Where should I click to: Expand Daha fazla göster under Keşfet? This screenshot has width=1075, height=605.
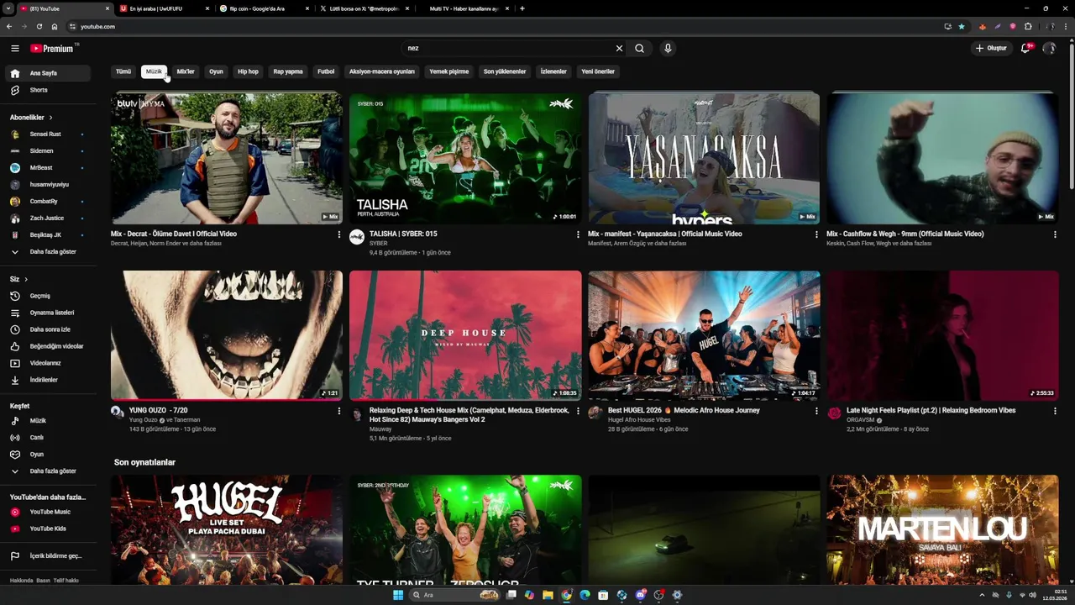coord(47,471)
